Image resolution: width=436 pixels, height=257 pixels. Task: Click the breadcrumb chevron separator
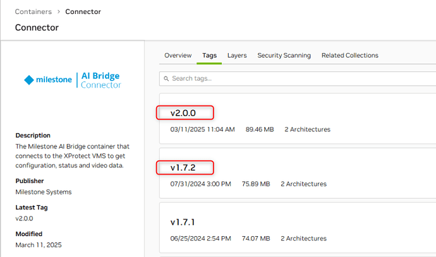click(59, 11)
